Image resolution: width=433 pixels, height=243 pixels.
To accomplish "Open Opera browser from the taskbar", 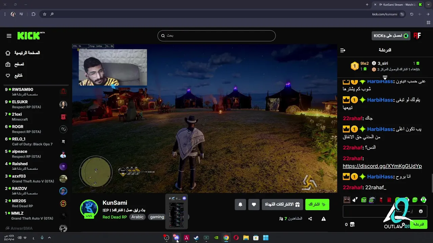I will (236, 238).
